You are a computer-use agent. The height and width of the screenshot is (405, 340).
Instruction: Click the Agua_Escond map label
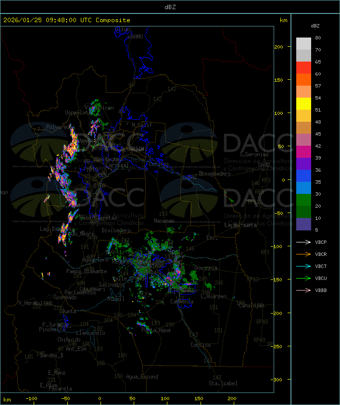tap(142, 377)
